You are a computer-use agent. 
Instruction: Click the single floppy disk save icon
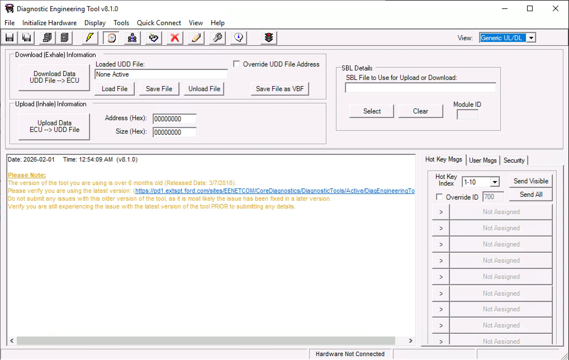coord(10,38)
